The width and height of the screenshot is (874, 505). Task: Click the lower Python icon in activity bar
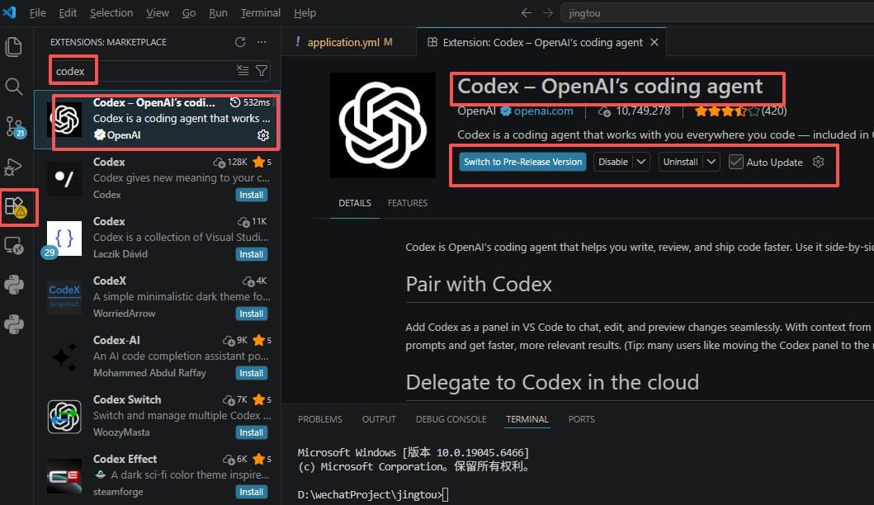pyautogui.click(x=13, y=323)
